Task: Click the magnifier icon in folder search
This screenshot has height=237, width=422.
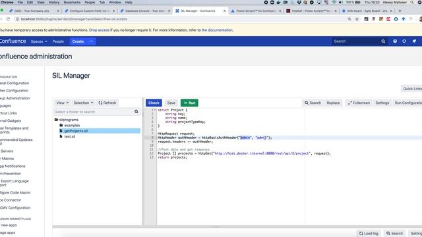Action: pos(136,112)
